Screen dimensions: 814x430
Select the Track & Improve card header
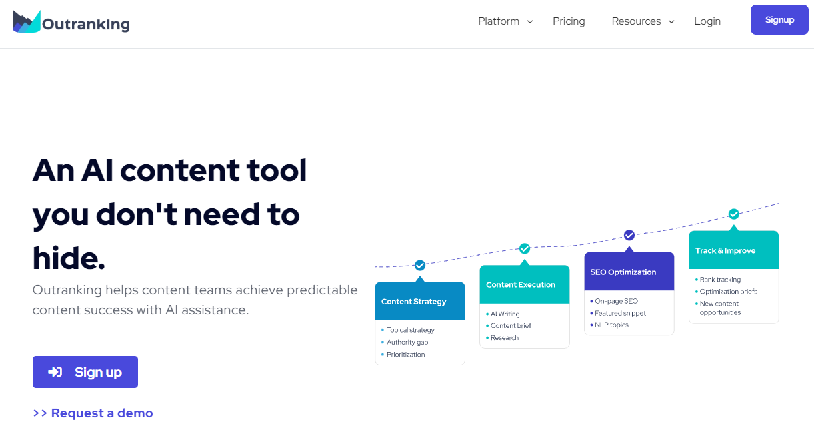coord(733,250)
